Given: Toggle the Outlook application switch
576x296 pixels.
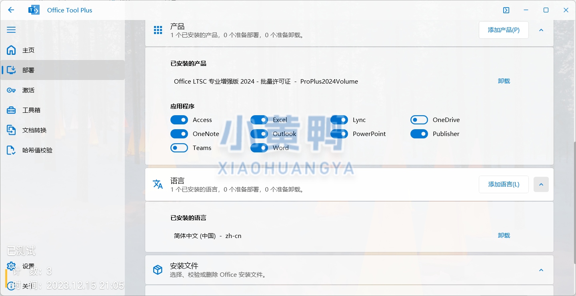Looking at the screenshot, I should point(259,134).
